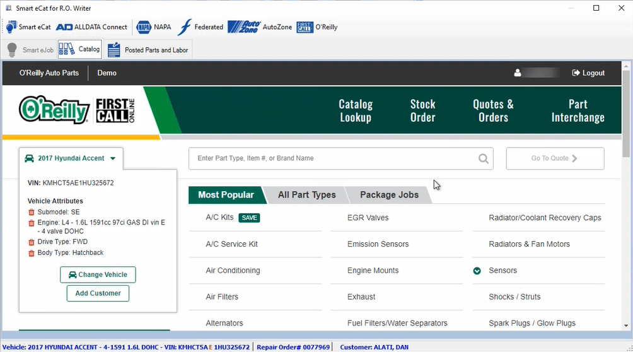Switch to the Catalog tab

(x=79, y=49)
